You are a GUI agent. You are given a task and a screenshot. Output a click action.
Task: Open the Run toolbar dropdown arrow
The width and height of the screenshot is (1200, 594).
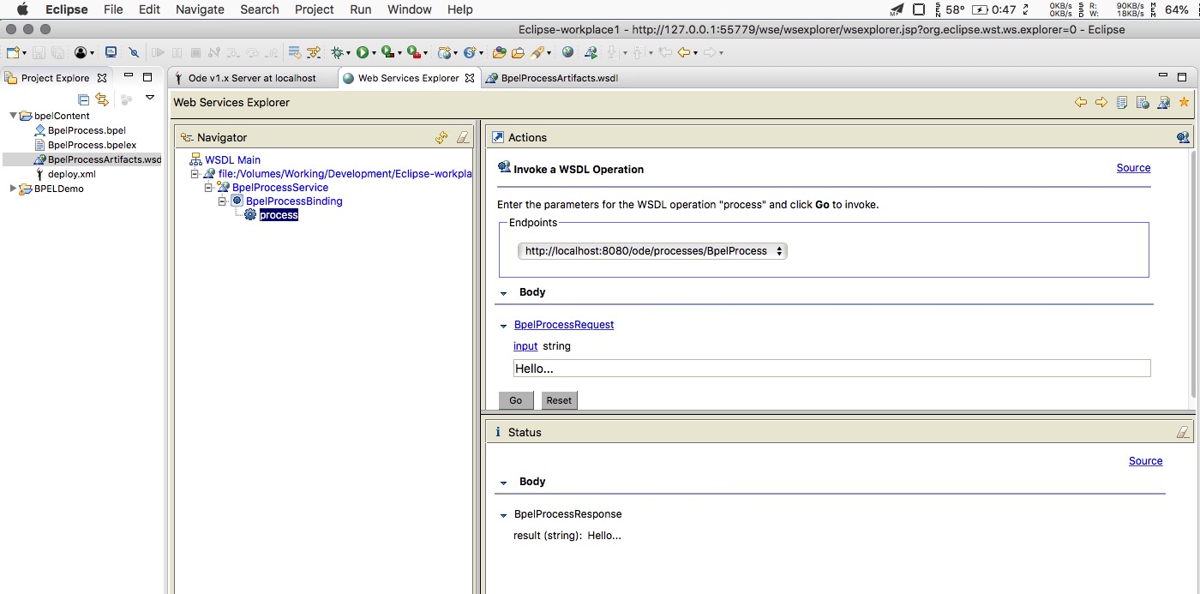pyautogui.click(x=375, y=53)
